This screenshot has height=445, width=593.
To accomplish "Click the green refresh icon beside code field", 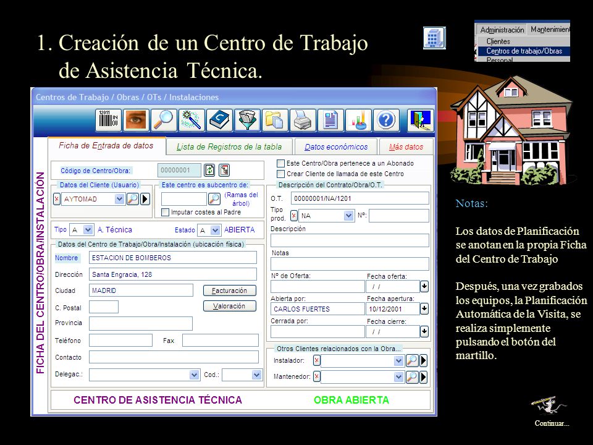I will point(209,171).
